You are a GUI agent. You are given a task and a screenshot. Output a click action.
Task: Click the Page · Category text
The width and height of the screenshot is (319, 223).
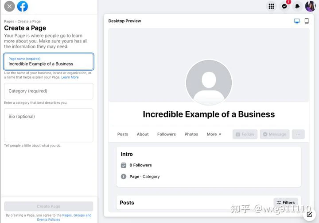(x=144, y=177)
